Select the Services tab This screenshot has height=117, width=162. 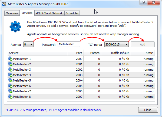[x=27, y=13]
